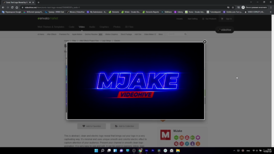Expand the Our Products menu

209,19
